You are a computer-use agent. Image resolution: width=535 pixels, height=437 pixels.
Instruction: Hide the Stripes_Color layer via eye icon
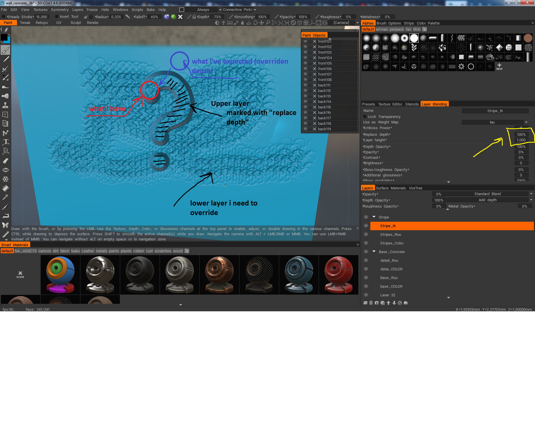366,243
